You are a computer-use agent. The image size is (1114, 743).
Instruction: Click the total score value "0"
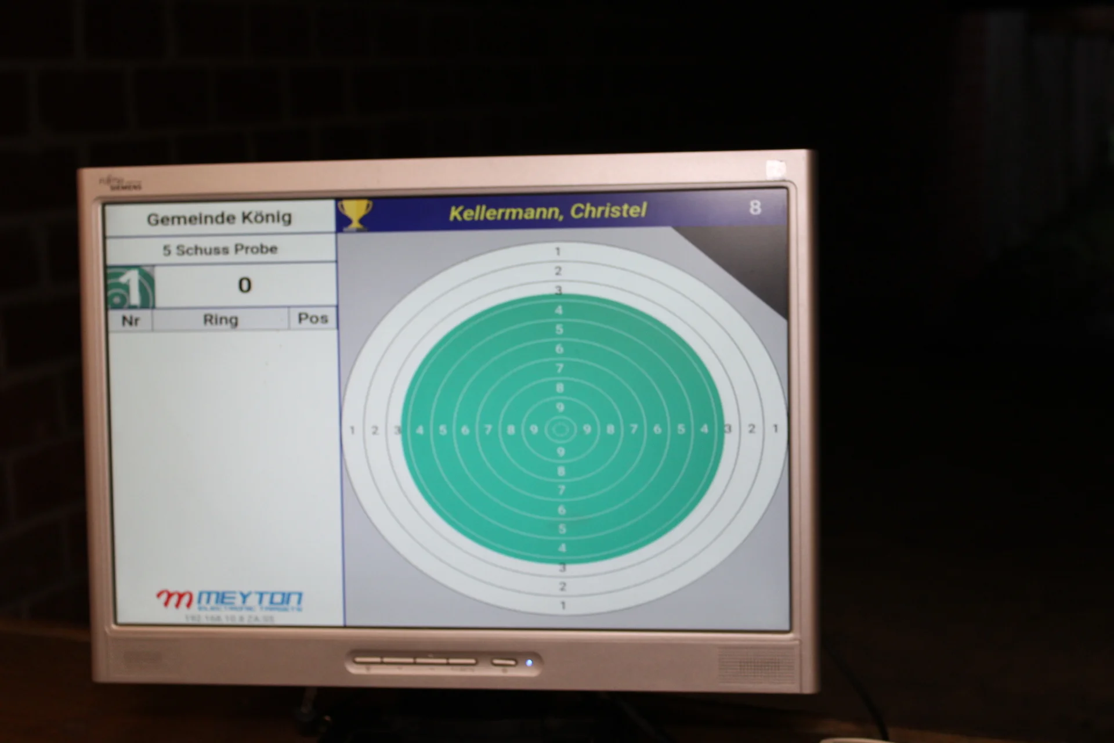[x=245, y=285]
